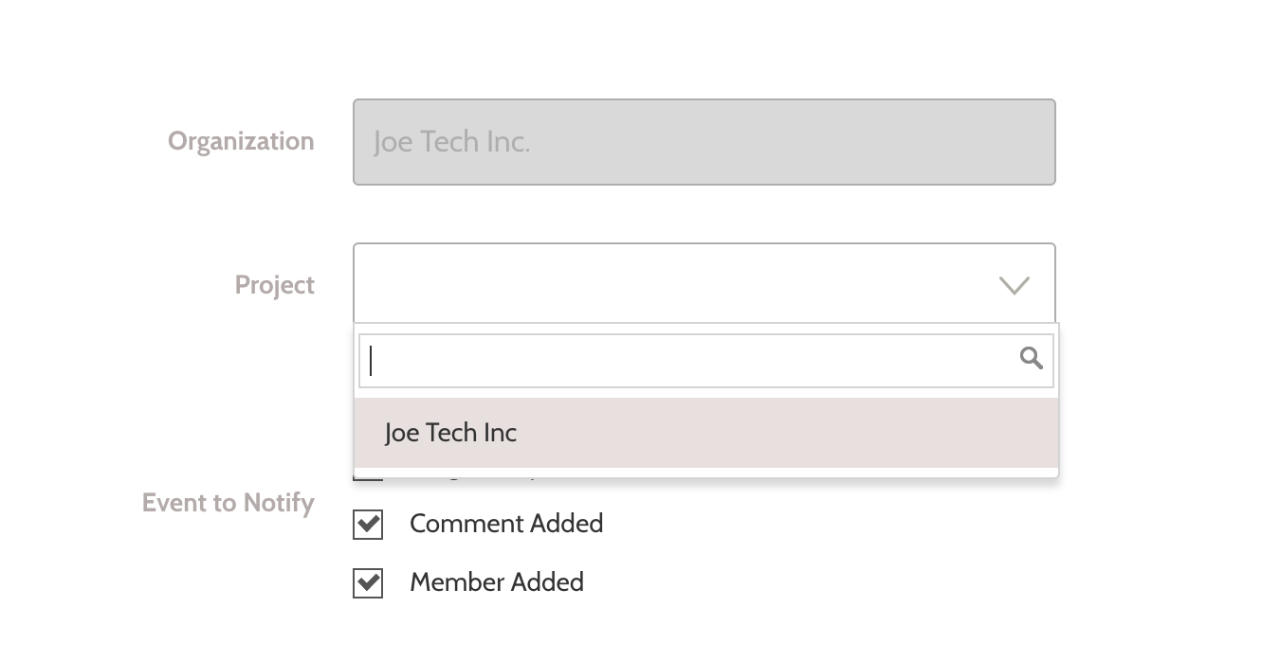The width and height of the screenshot is (1280, 661).
Task: Focus the dropdown search text field
Action: 706,360
